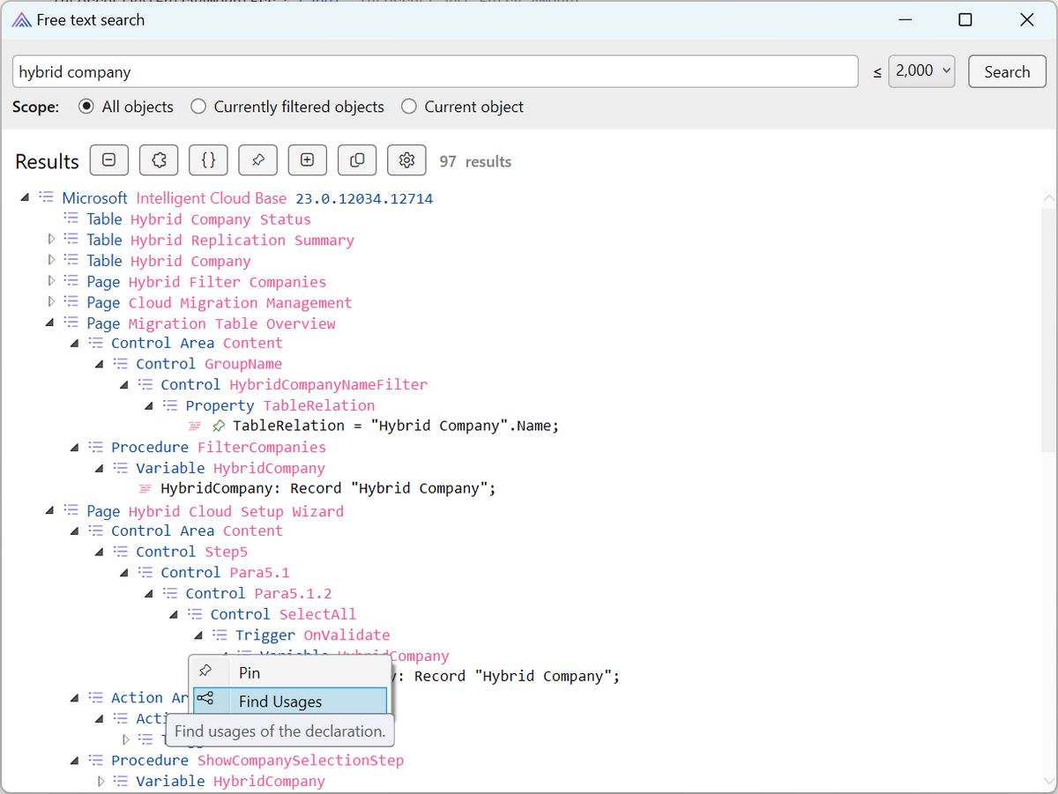The height and width of the screenshot is (794, 1058).
Task: Collapse Page Hybrid Cloud Setup Wizard
Action: pos(49,511)
